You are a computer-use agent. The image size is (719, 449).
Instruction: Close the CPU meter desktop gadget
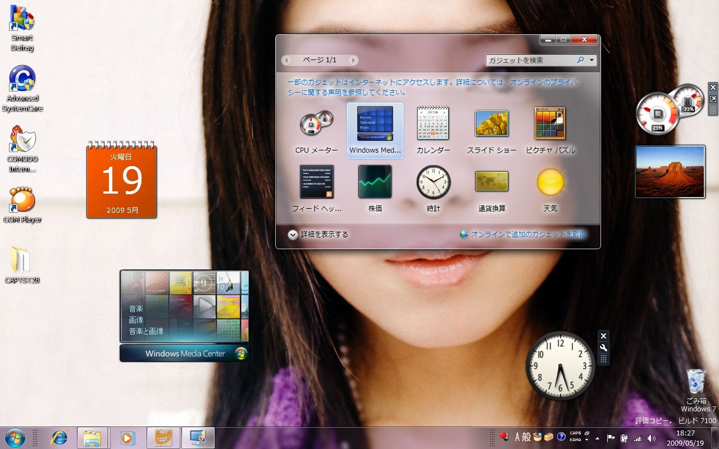coord(713,87)
